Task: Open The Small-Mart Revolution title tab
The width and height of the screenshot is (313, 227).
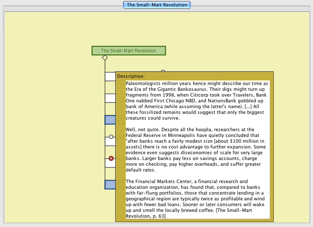Action: (157, 5)
